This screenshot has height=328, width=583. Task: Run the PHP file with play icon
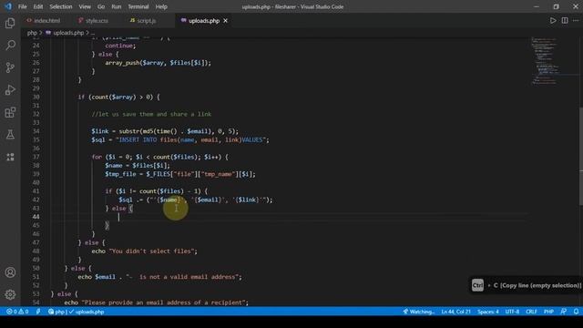[553, 20]
